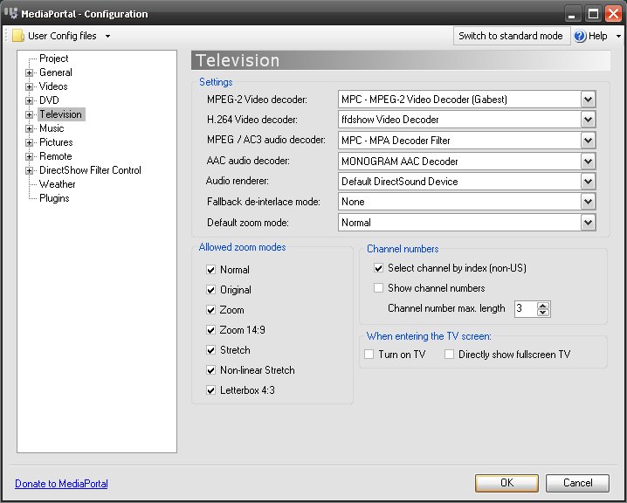The width and height of the screenshot is (627, 503).
Task: Open the Audio renderer dropdown
Action: tap(588, 182)
